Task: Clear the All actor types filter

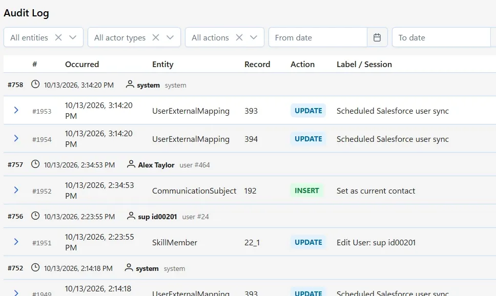Action: click(x=156, y=37)
